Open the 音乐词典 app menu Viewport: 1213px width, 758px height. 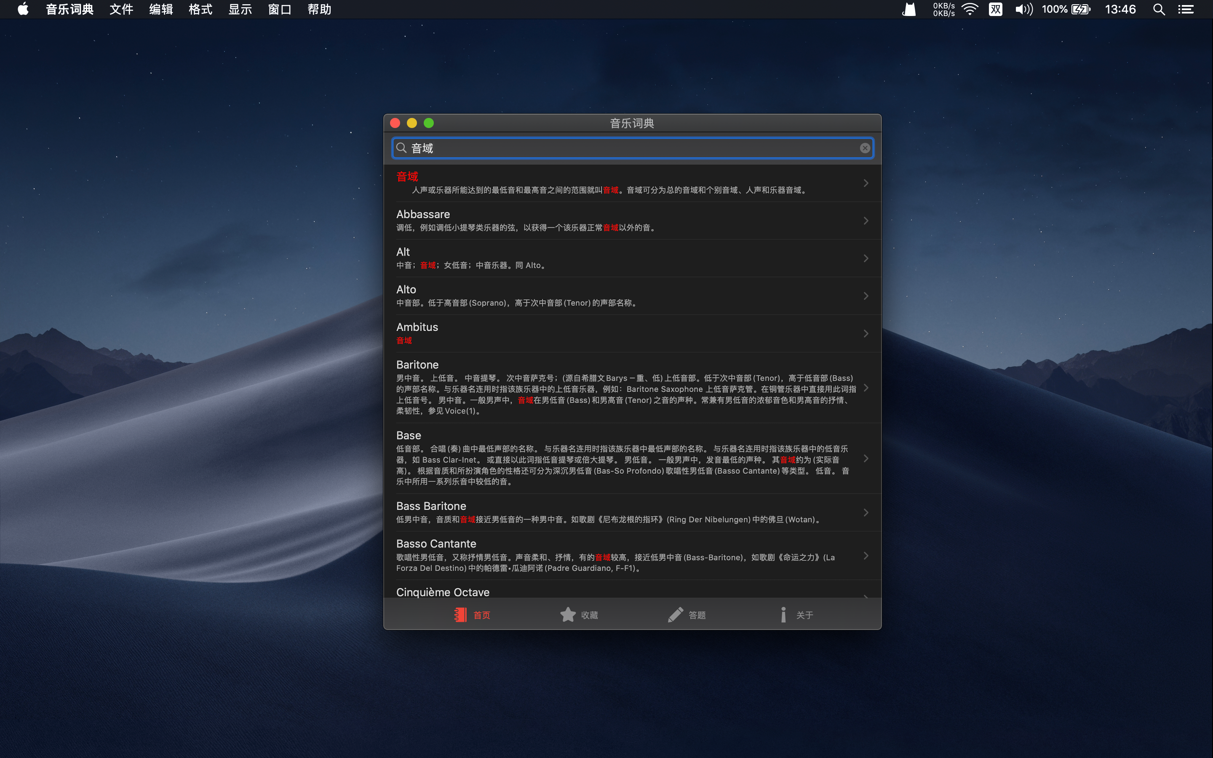click(69, 9)
